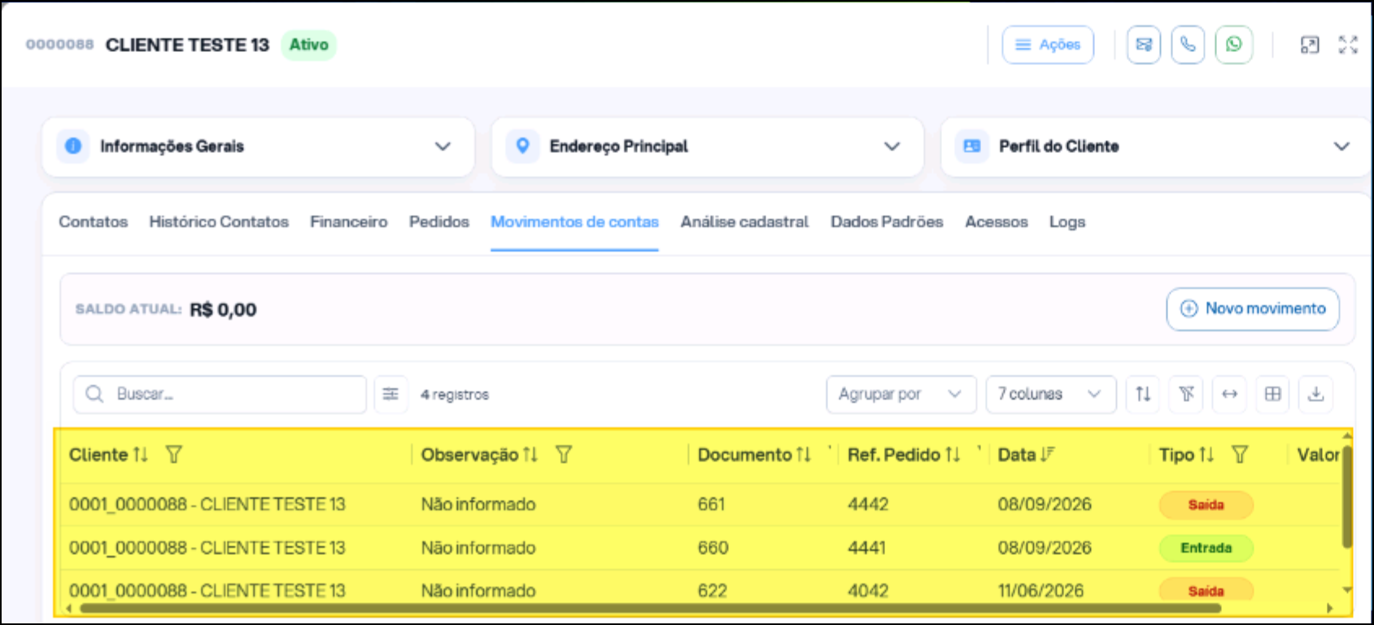Clear filters icon in table toolbar
Screen dimensions: 1374x625
[1187, 394]
